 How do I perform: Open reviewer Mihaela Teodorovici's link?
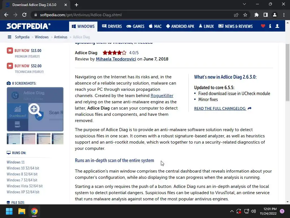tap(116, 59)
